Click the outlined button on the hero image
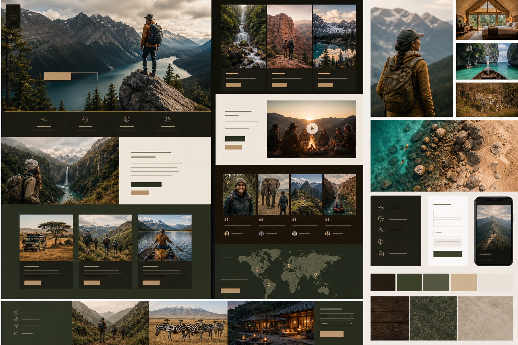Image resolution: width=518 pixels, height=345 pixels. pyautogui.click(x=85, y=76)
